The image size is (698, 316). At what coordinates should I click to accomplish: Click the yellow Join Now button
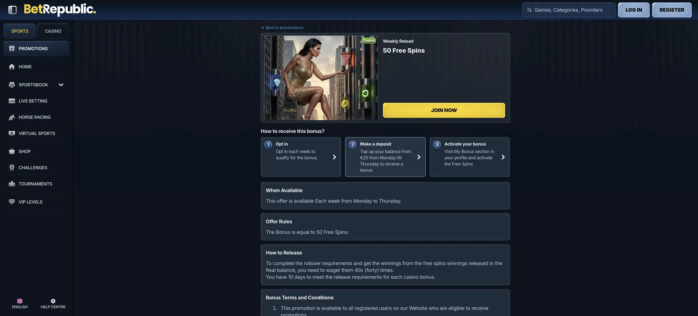(x=444, y=110)
